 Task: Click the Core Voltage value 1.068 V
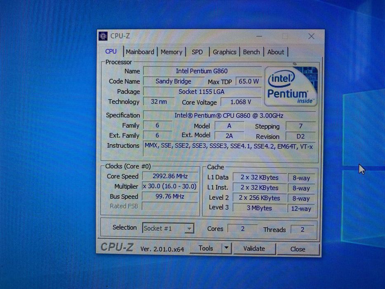coord(241,102)
